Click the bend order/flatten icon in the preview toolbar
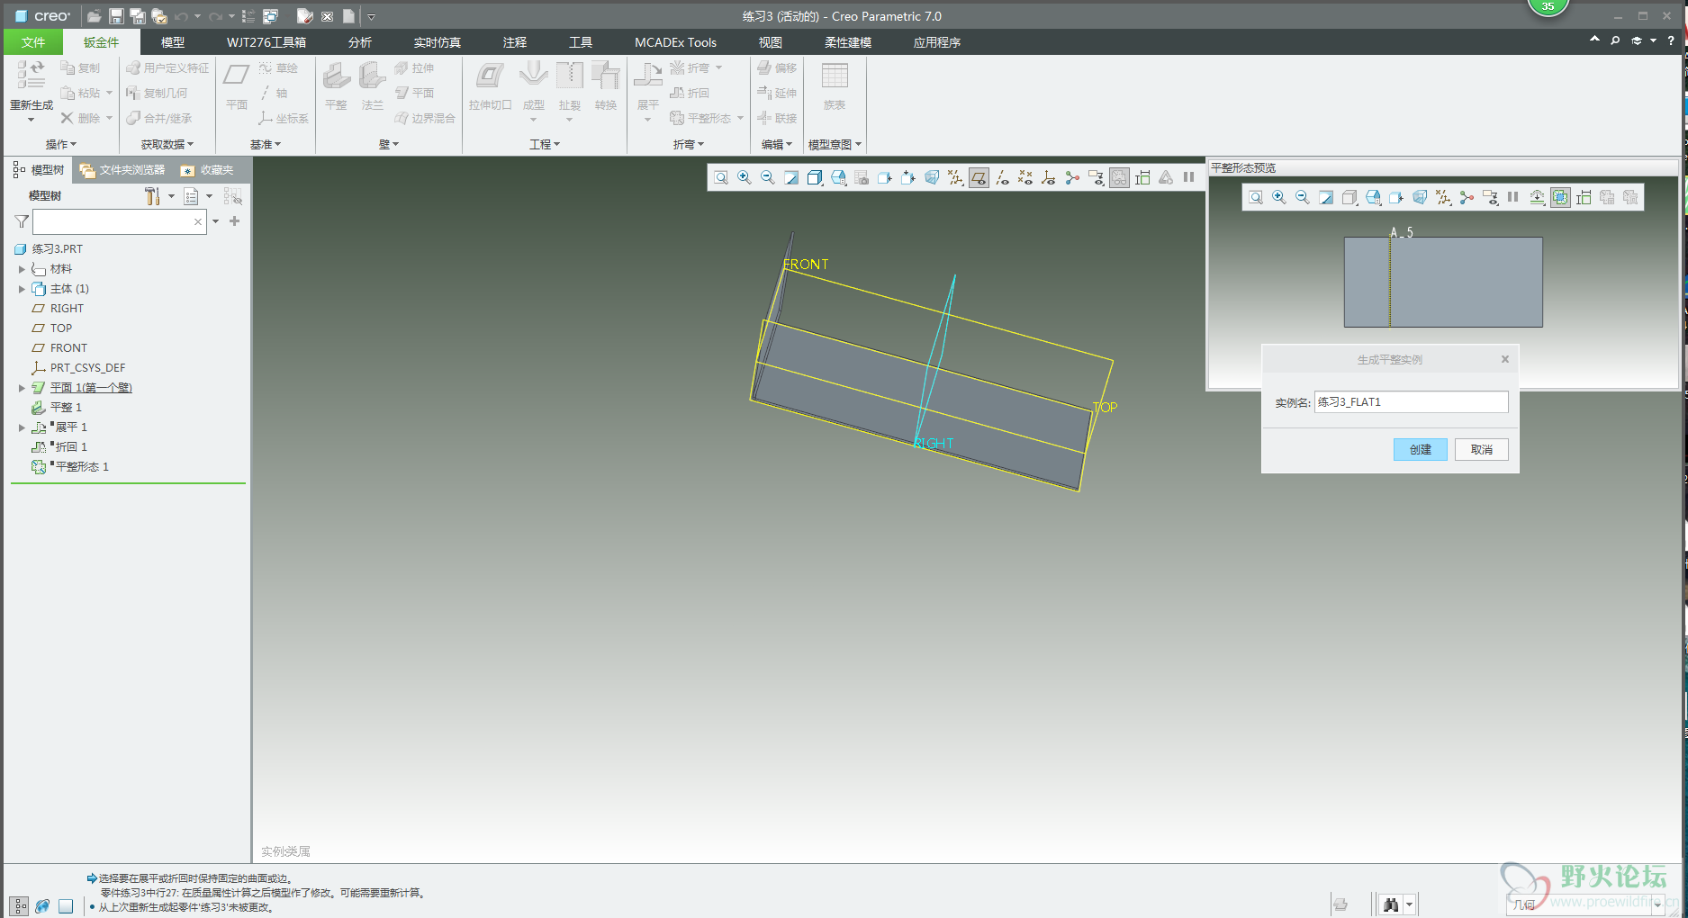This screenshot has width=1688, height=918. [1537, 198]
